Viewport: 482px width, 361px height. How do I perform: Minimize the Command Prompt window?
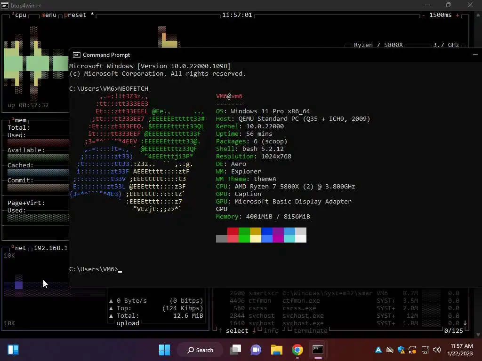(x=475, y=55)
